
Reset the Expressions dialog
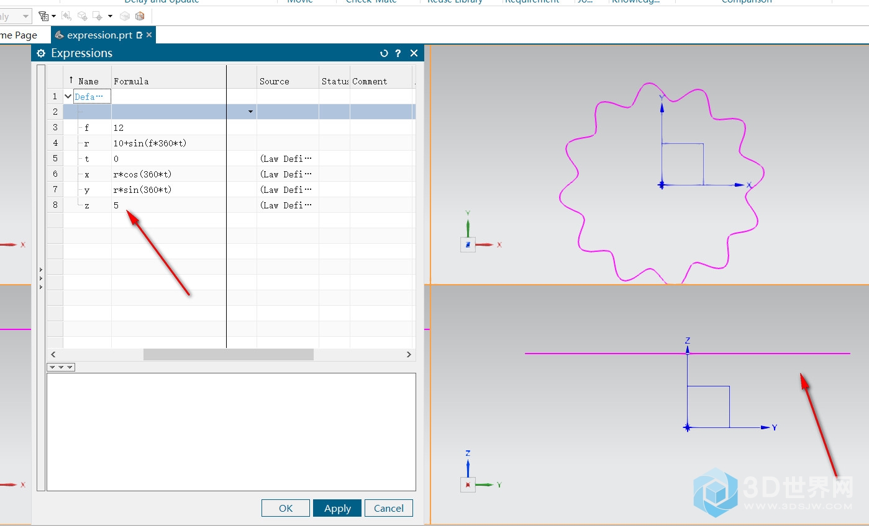[384, 53]
